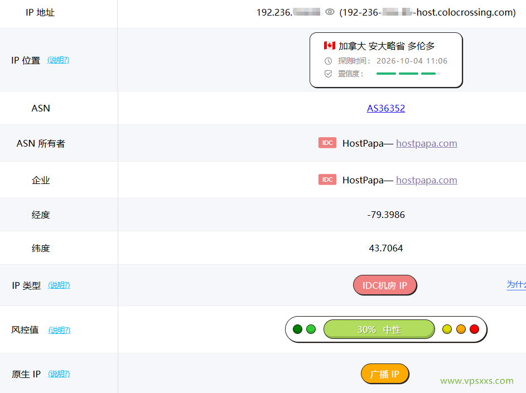Click the IP 位置 row label

pyautogui.click(x=26, y=60)
